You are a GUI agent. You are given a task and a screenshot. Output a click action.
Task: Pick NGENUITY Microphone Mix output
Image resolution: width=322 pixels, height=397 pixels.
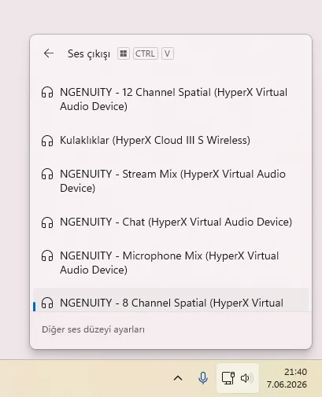tap(171, 263)
